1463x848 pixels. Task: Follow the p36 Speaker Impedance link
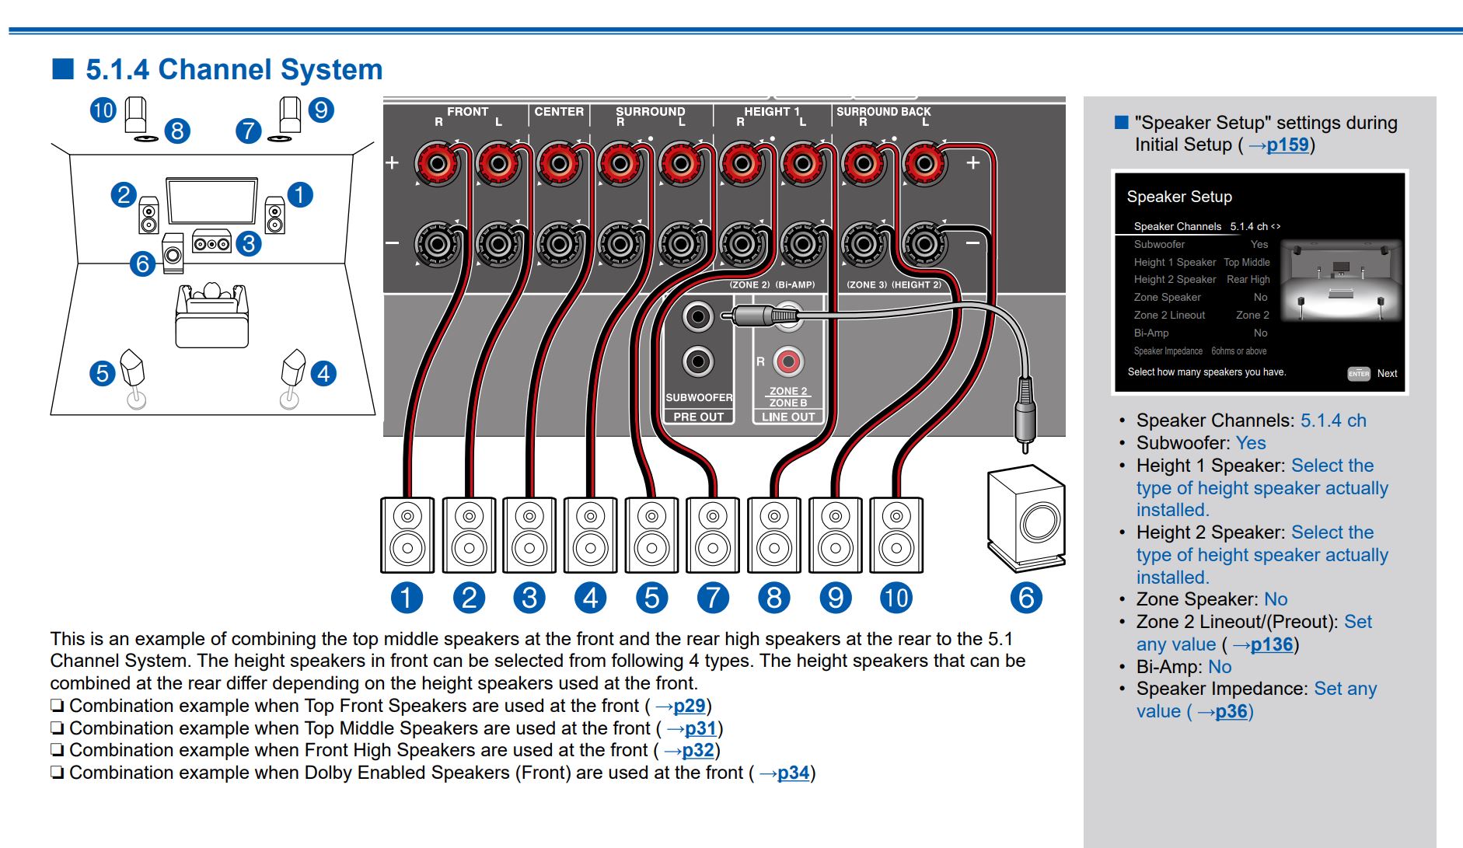pyautogui.click(x=1231, y=711)
